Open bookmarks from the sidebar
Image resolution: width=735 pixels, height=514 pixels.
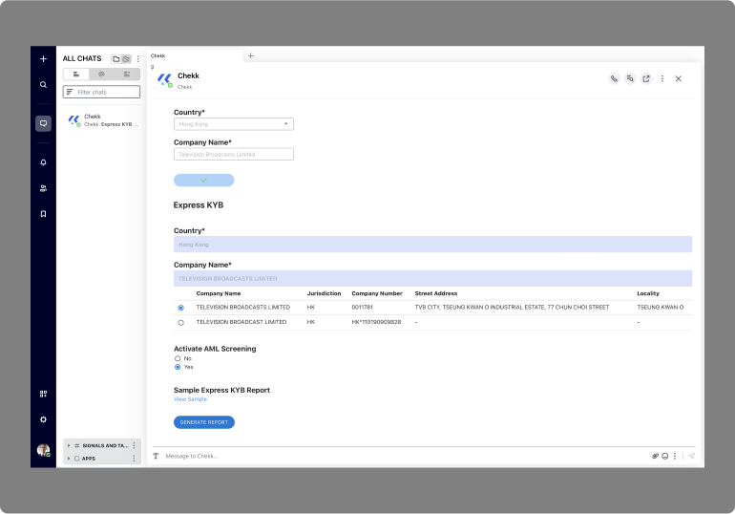43,214
